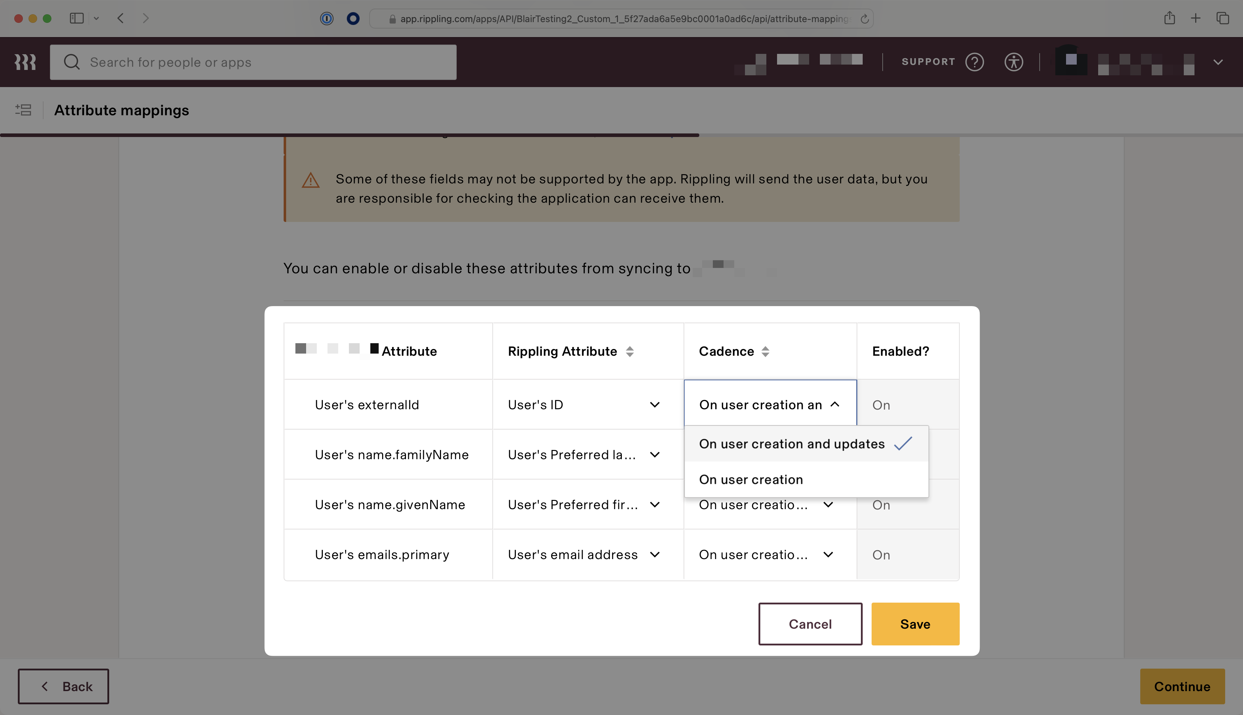Toggle Enabled state for User's emails.primary row
The image size is (1243, 715).
pyautogui.click(x=881, y=554)
